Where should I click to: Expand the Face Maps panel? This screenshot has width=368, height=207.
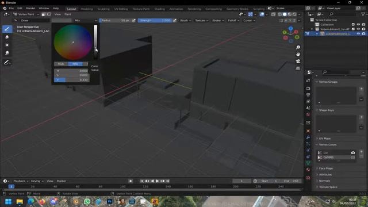pyautogui.click(x=326, y=168)
